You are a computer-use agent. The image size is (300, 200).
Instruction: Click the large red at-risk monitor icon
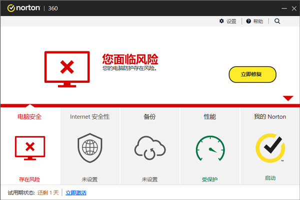(x=67, y=69)
